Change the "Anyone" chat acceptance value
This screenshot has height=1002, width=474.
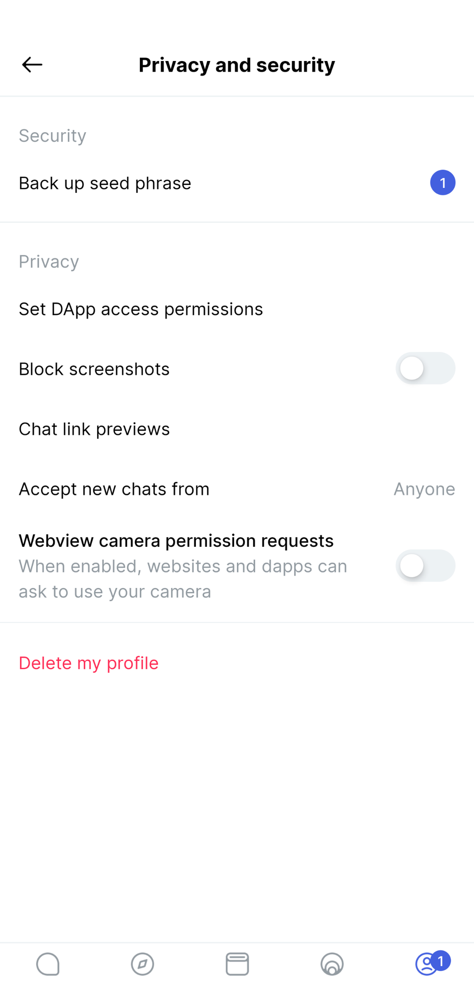tap(424, 489)
